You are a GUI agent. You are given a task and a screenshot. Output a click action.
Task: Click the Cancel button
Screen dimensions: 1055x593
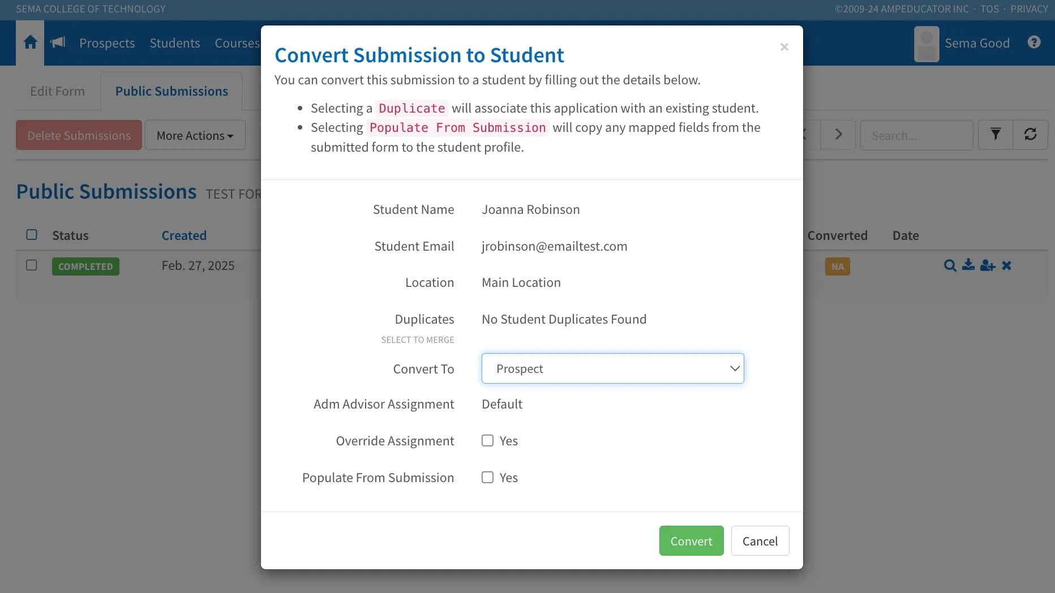click(x=760, y=541)
